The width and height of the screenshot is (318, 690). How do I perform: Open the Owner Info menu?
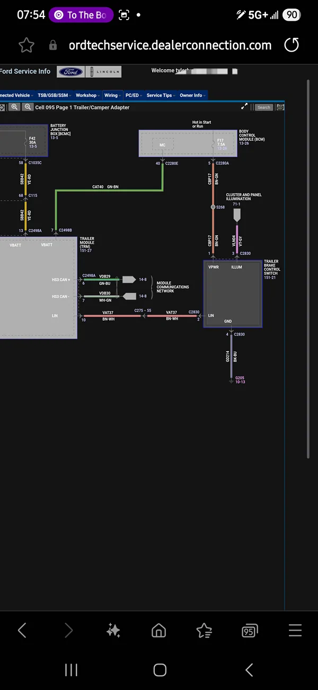pyautogui.click(x=192, y=96)
